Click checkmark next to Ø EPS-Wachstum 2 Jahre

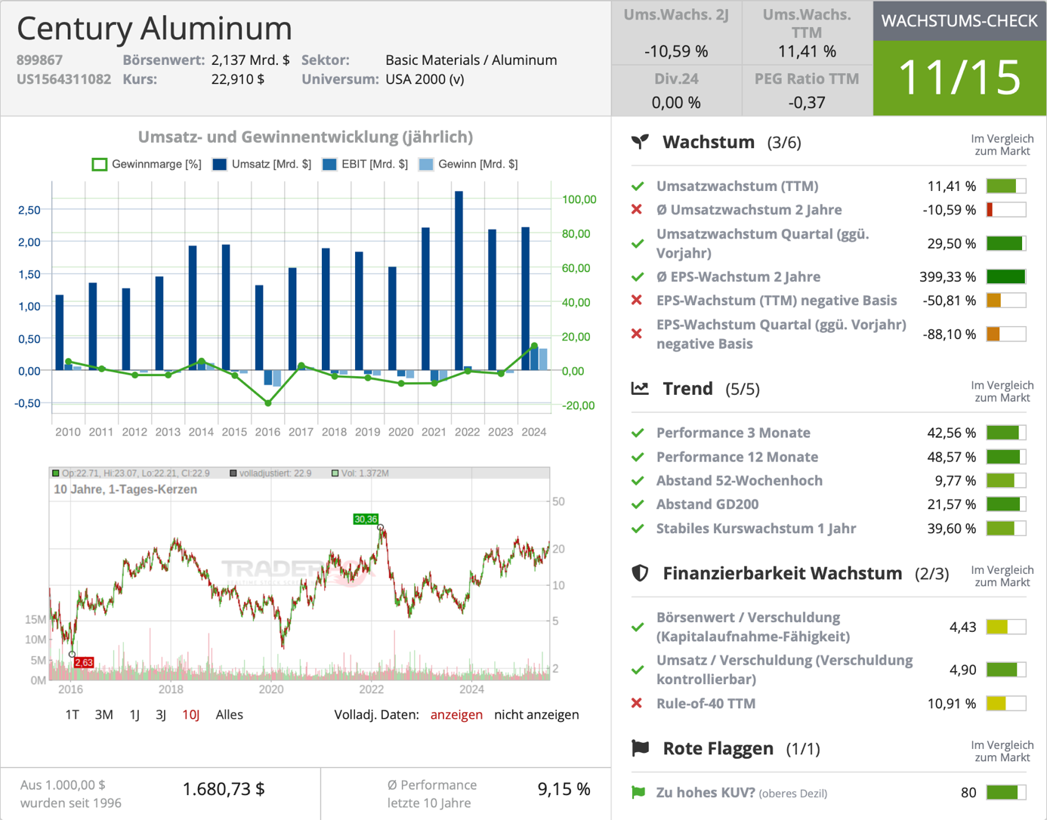pos(638,276)
